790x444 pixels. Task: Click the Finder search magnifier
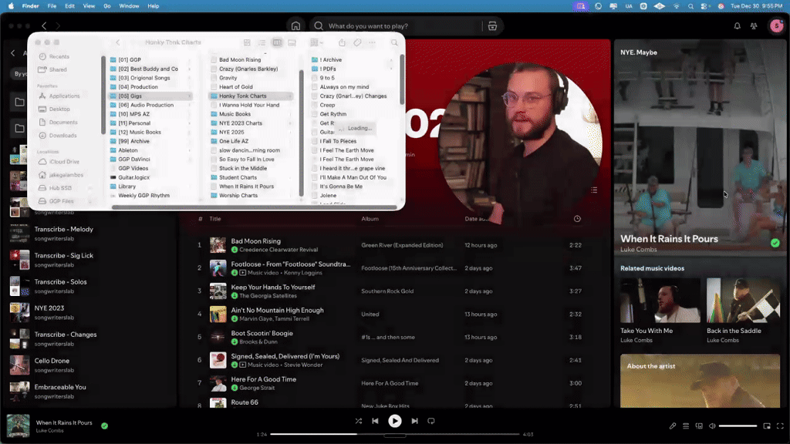pyautogui.click(x=394, y=43)
